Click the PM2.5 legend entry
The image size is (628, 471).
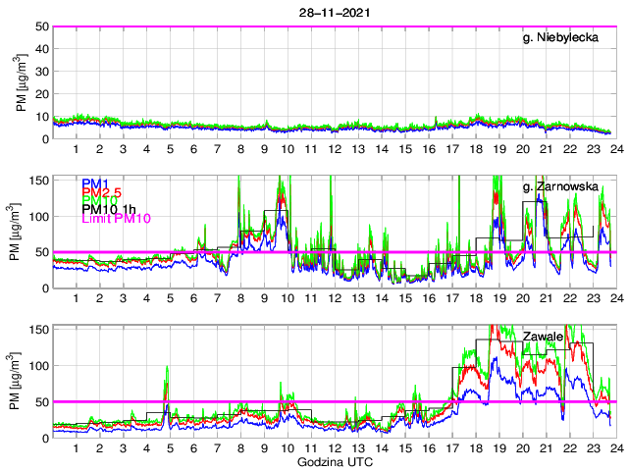pyautogui.click(x=102, y=192)
